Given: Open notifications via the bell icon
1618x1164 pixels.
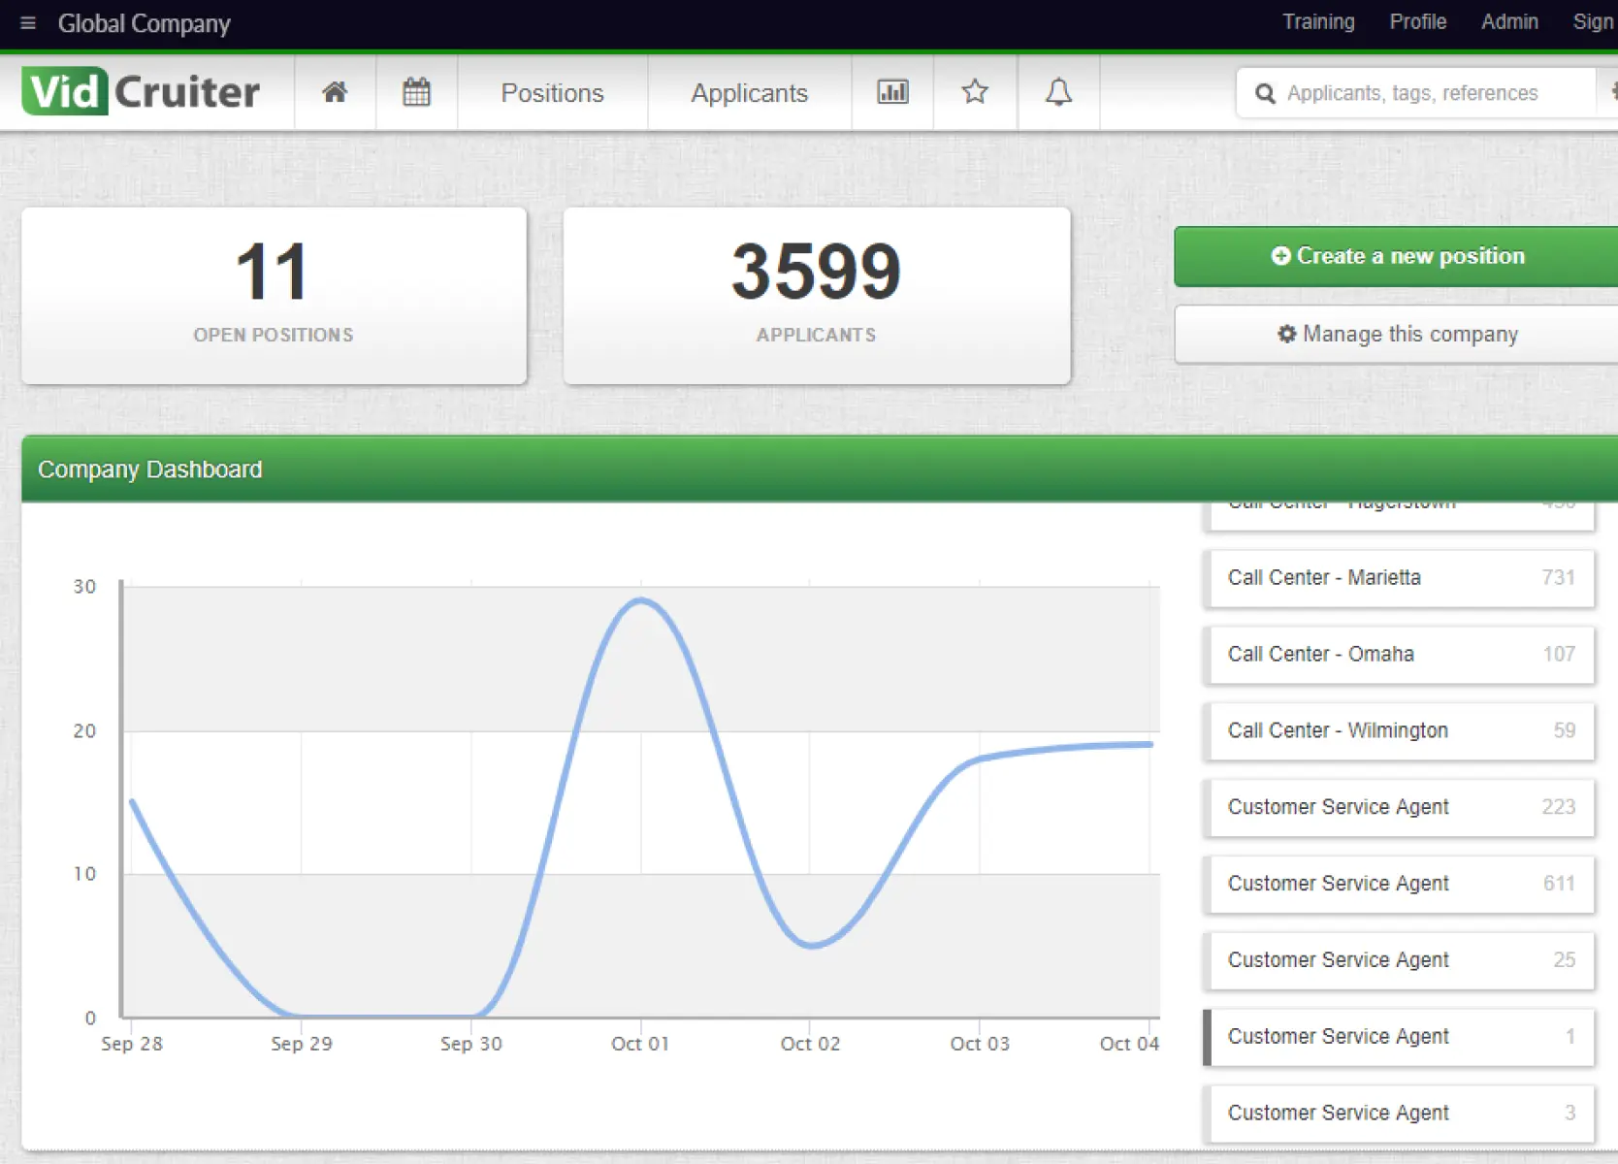Looking at the screenshot, I should (1057, 92).
